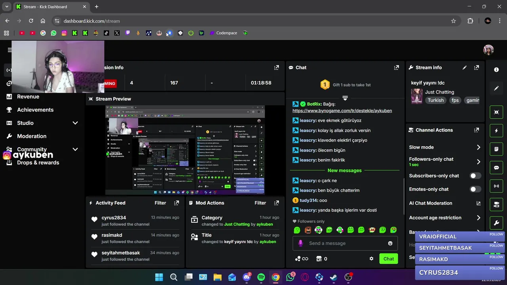The height and width of the screenshot is (285, 507).
Task: Open Followers-only chat options arrow
Action: click(x=478, y=161)
